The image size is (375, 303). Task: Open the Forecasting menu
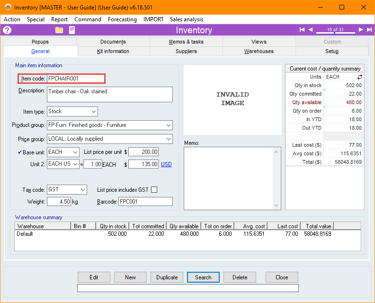tap(122, 19)
